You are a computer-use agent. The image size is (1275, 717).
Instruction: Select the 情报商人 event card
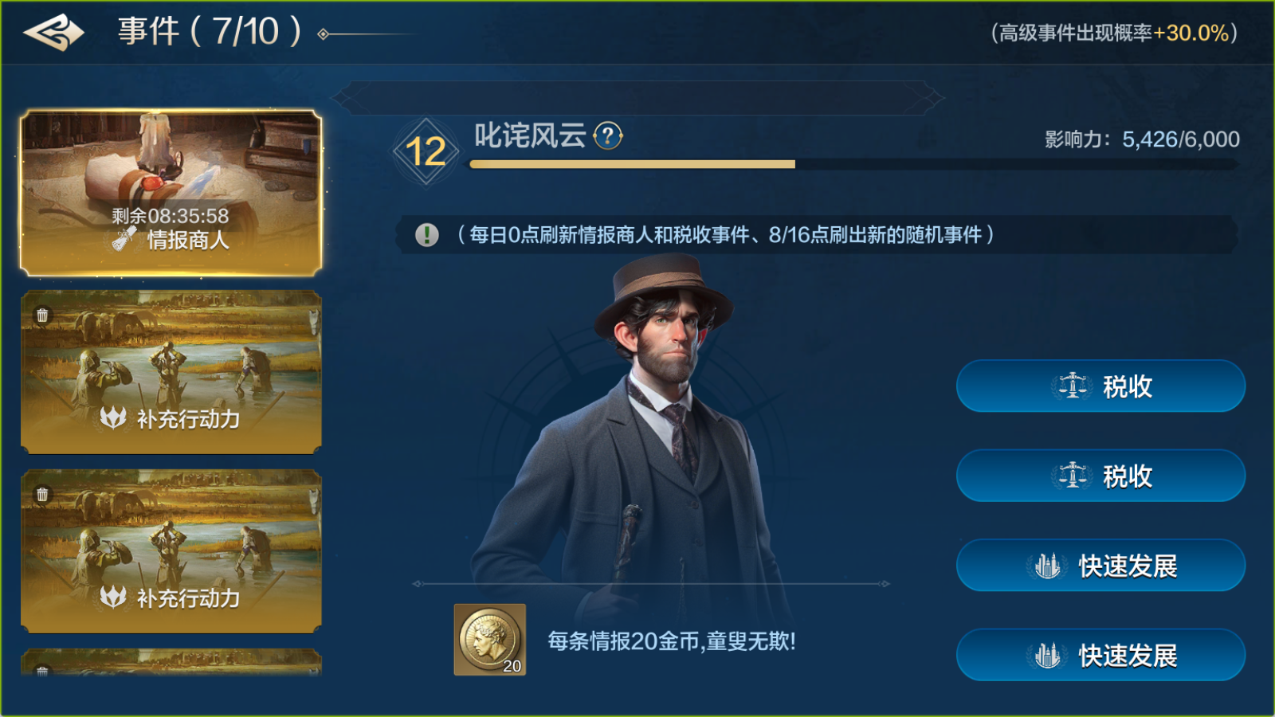[171, 193]
